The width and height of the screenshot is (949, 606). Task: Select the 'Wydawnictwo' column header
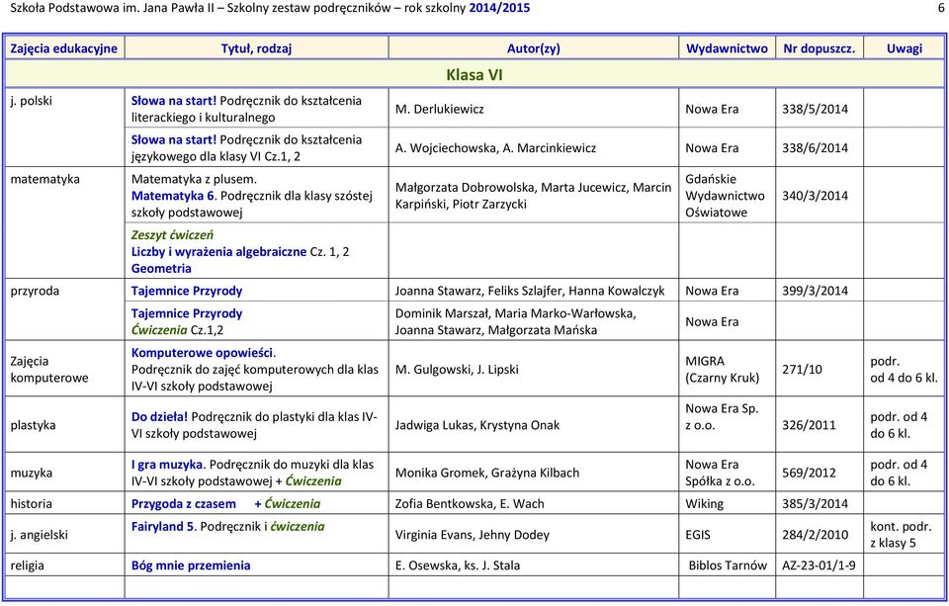727,48
